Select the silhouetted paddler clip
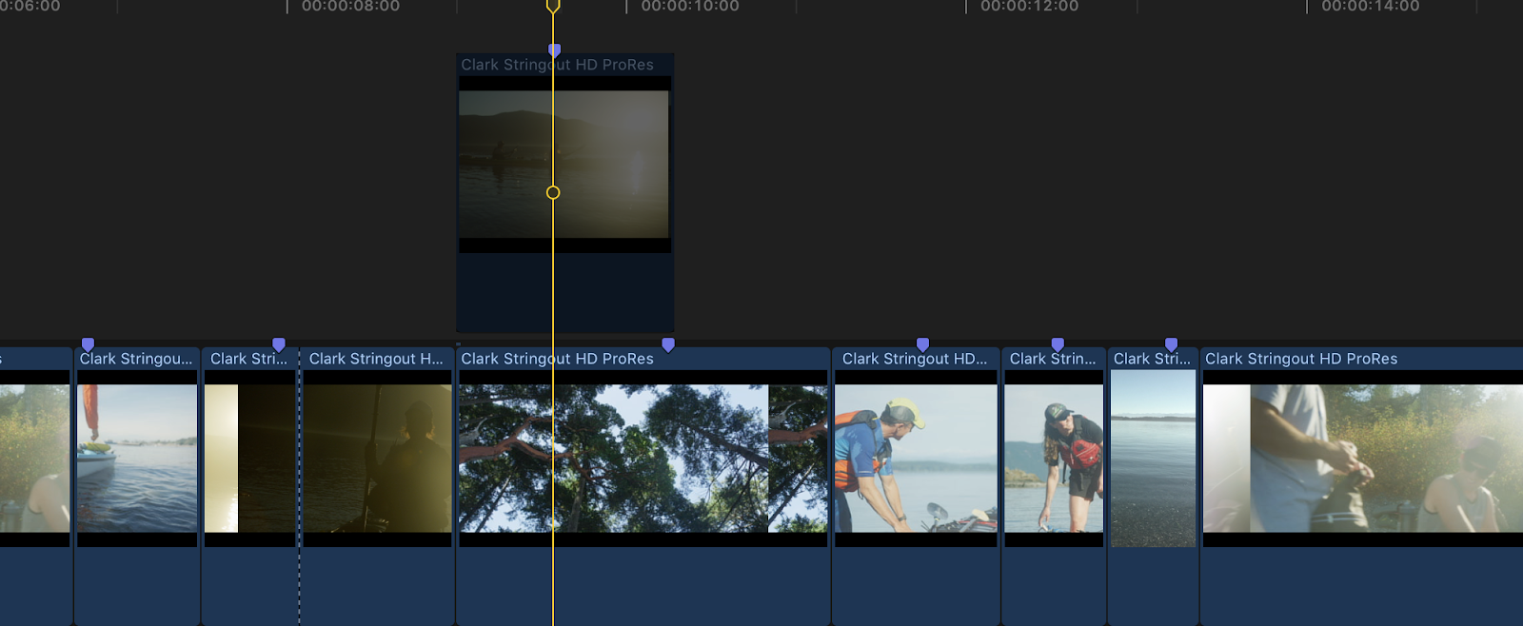This screenshot has height=626, width=1523. (377, 458)
